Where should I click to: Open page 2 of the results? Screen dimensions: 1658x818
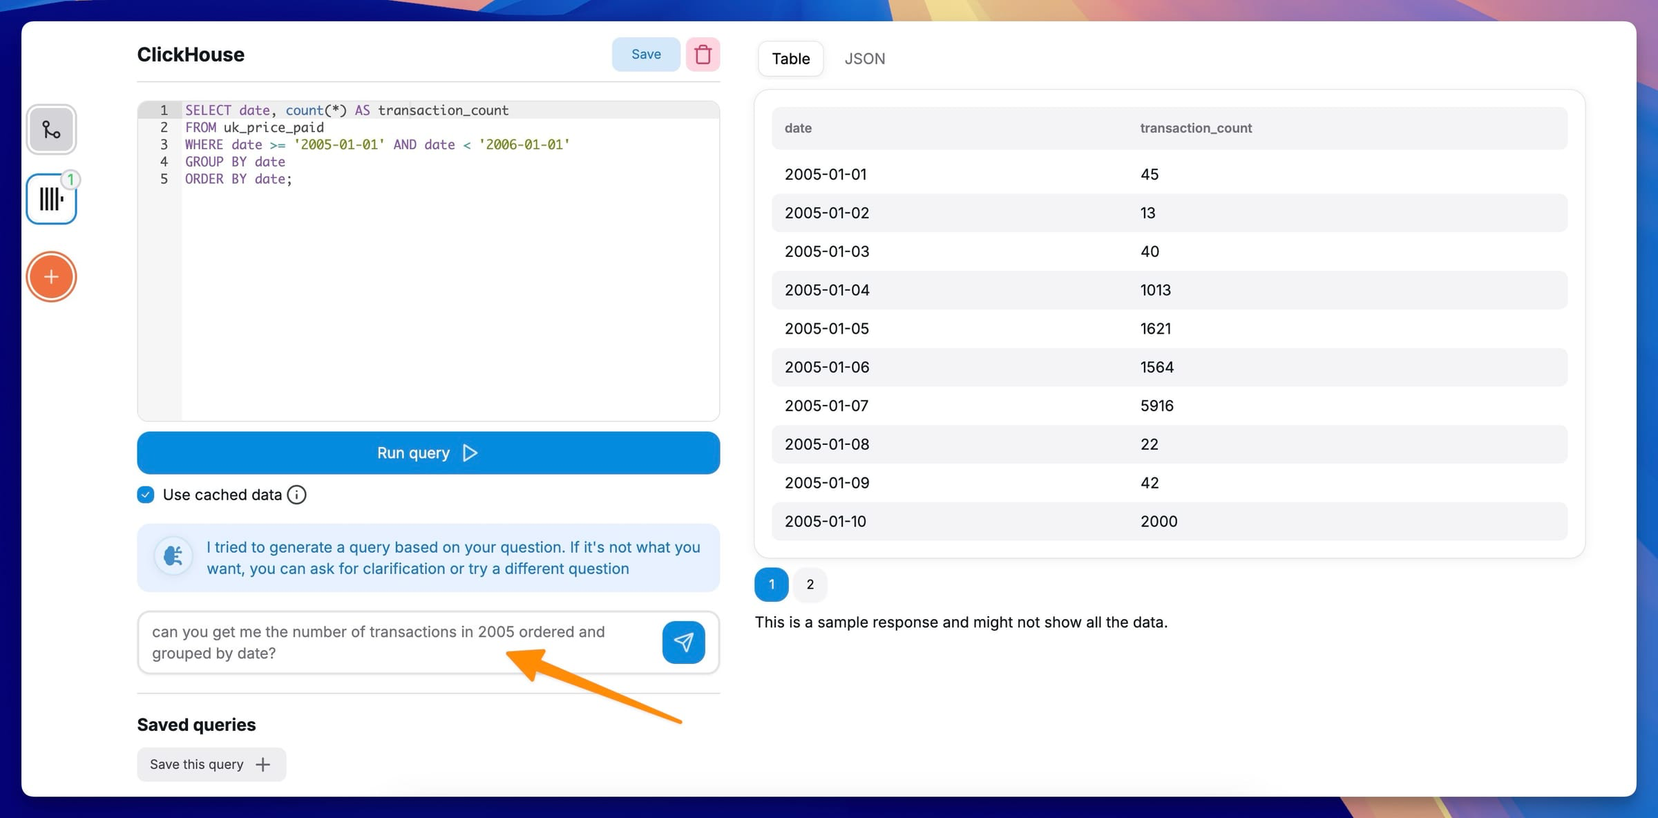click(810, 584)
